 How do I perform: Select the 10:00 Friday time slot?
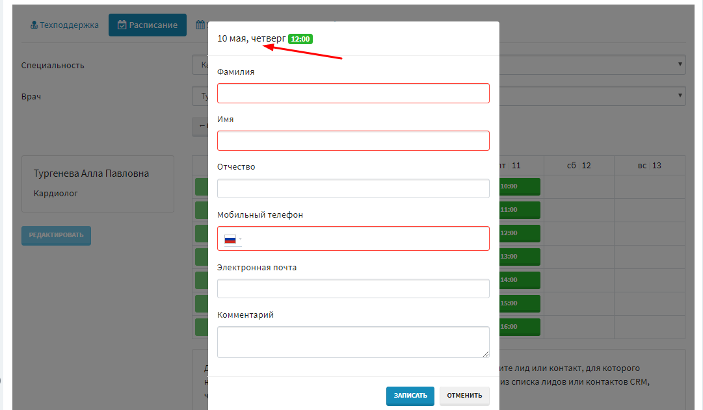519,186
